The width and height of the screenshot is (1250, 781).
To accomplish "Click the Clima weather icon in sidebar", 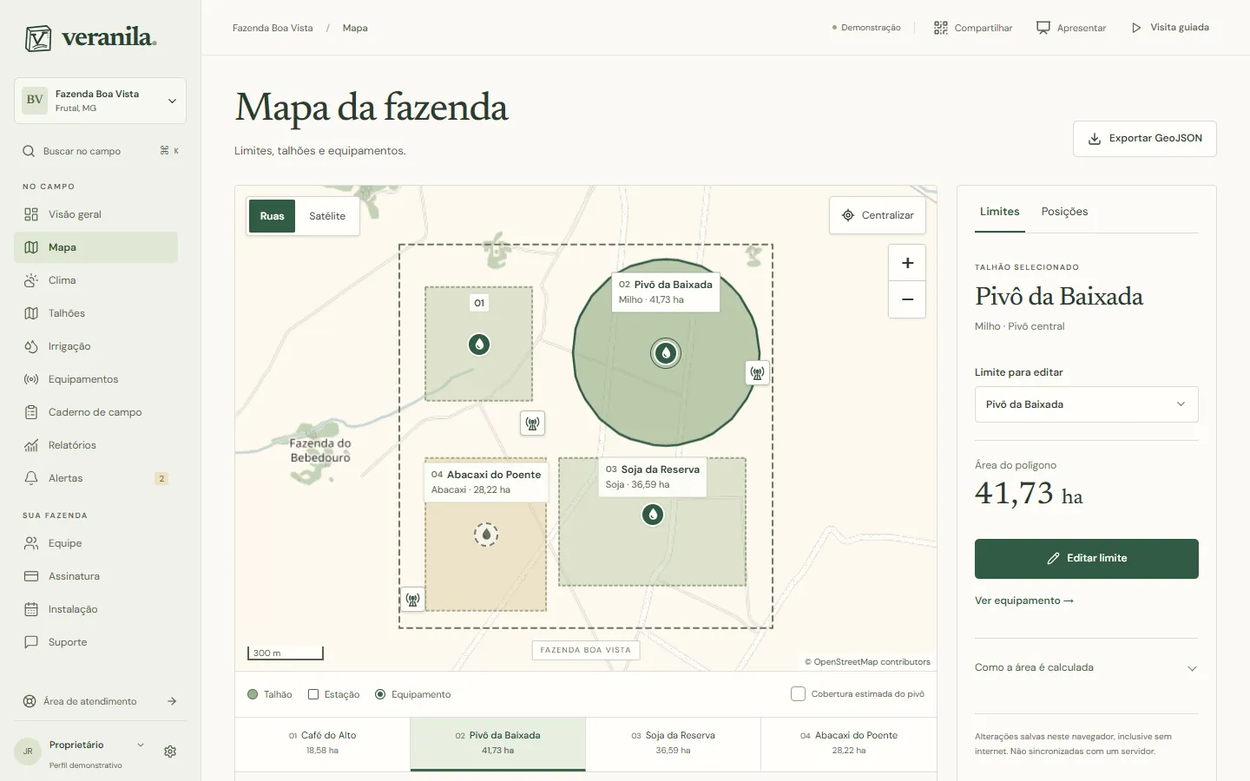I will [x=31, y=280].
